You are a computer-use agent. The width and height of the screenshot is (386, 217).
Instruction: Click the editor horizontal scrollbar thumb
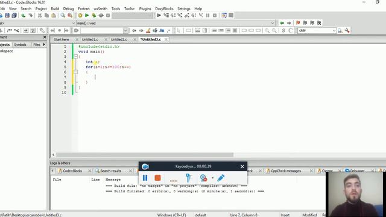tap(145, 155)
